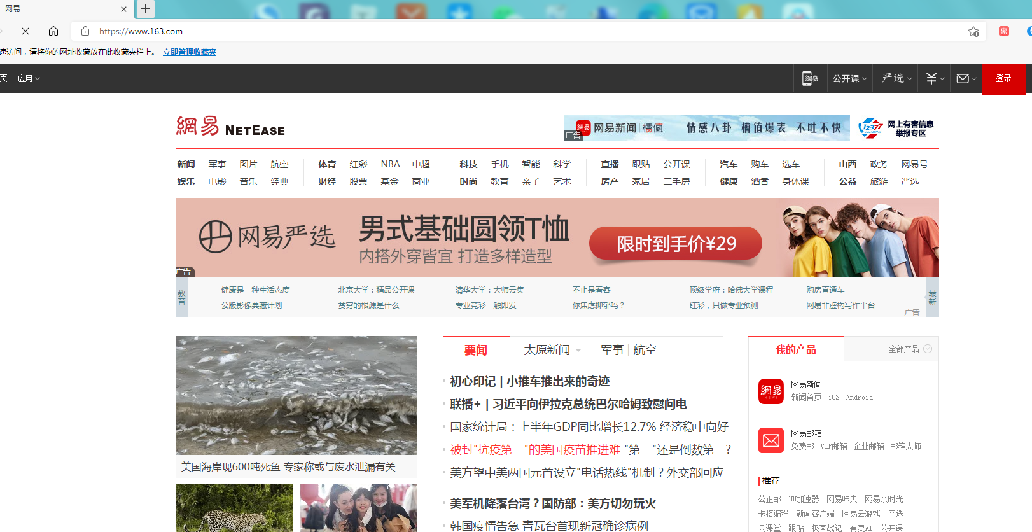The image size is (1032, 532).
Task: Open 购房直通车 link
Action: [x=825, y=290]
